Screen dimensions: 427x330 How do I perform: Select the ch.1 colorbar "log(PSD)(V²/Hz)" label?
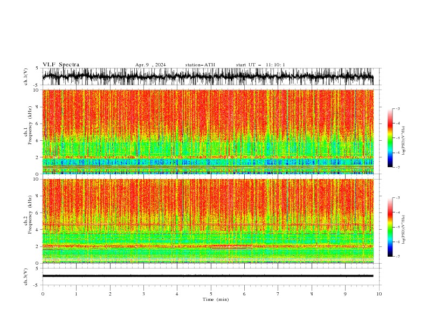click(x=403, y=141)
